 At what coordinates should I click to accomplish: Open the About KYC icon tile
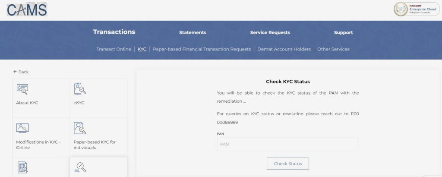coord(22,89)
